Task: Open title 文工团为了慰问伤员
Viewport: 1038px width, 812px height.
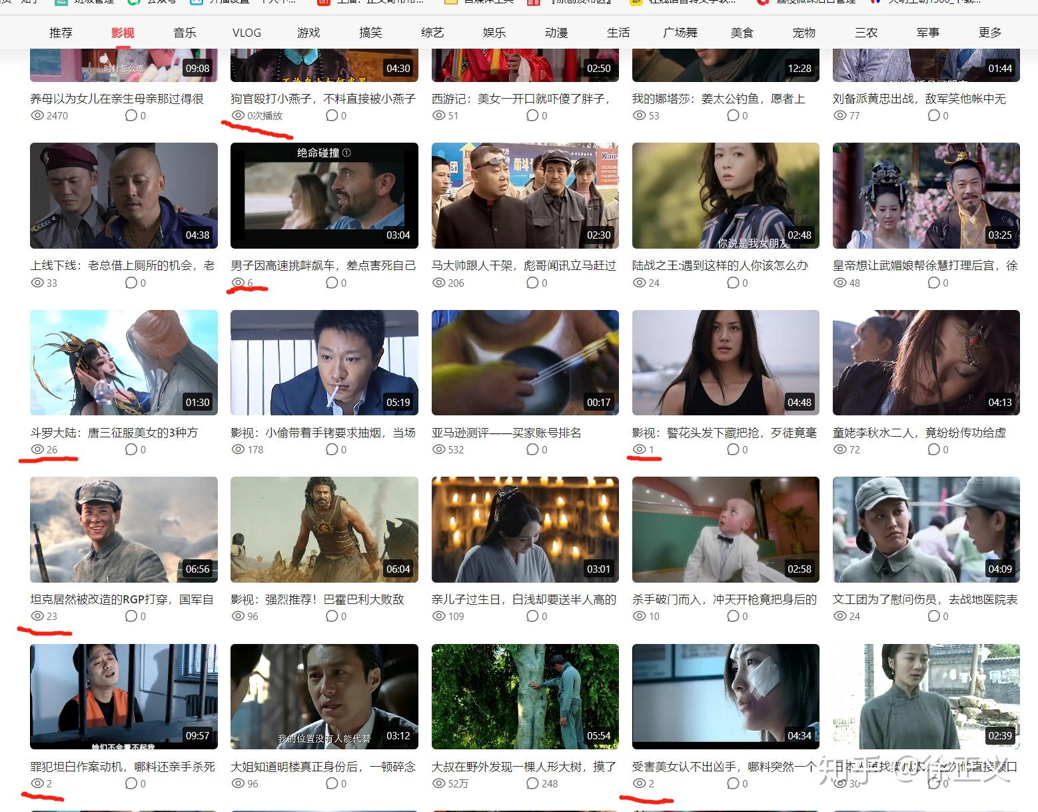Action: pos(925,599)
